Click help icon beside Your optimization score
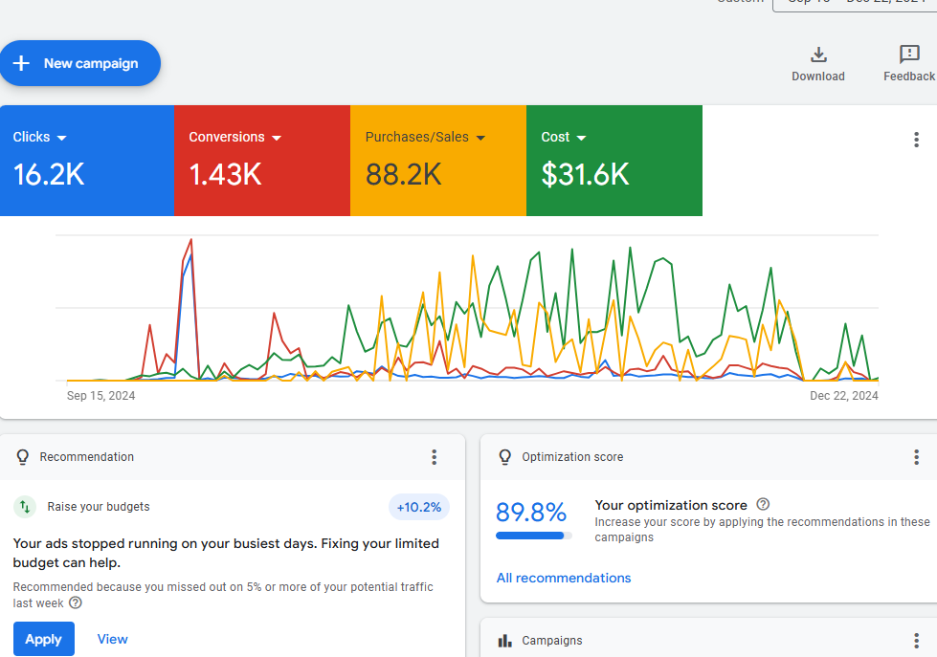This screenshot has width=937, height=657. pos(763,504)
